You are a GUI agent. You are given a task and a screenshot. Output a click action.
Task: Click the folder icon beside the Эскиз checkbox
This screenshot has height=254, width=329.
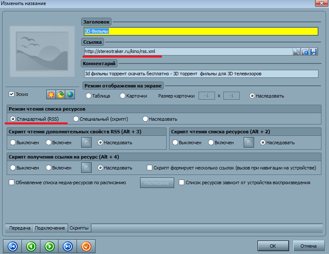(61, 94)
